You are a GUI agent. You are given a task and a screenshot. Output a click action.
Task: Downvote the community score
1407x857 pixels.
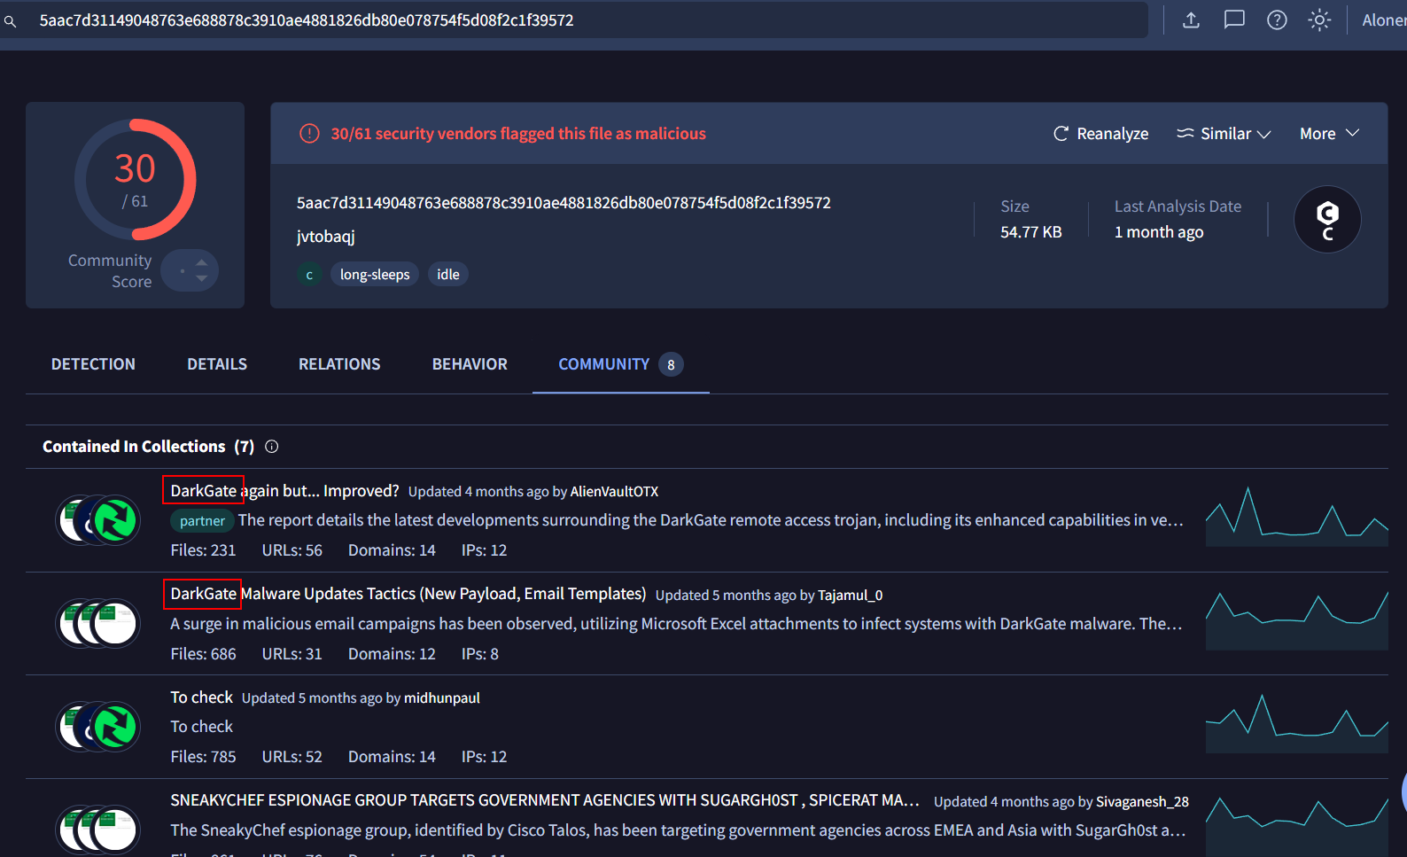click(x=202, y=278)
